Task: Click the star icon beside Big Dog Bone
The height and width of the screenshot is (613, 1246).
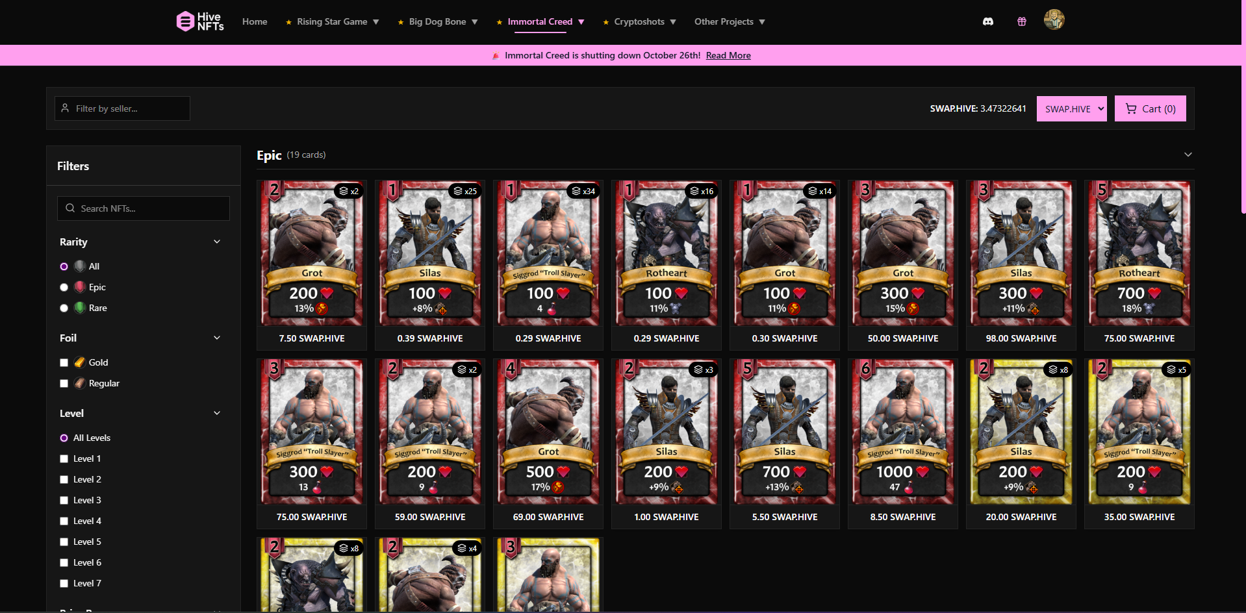Action: pyautogui.click(x=401, y=22)
